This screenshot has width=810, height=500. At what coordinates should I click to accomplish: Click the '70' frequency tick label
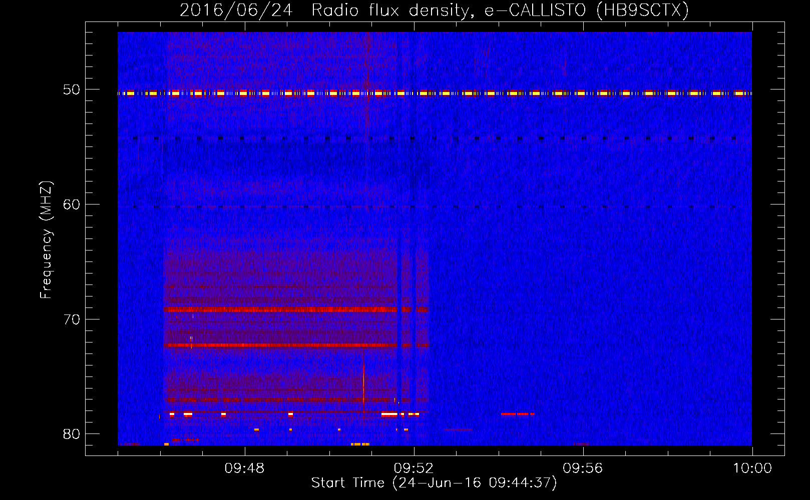71,319
